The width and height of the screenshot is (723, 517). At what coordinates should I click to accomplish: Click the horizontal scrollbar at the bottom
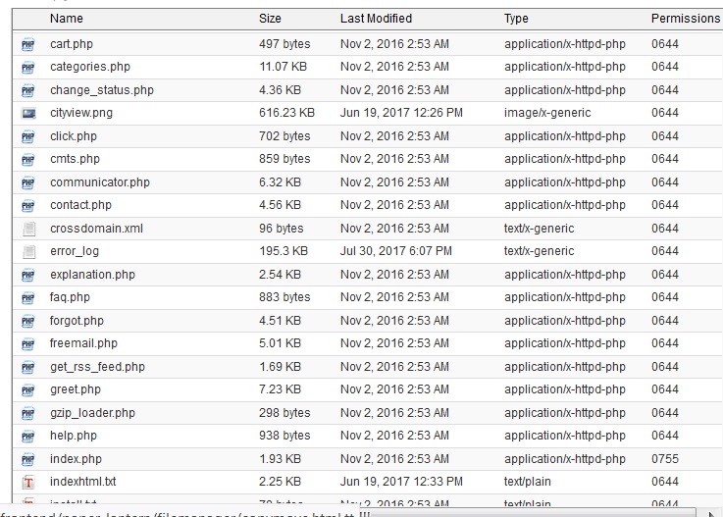point(540,512)
